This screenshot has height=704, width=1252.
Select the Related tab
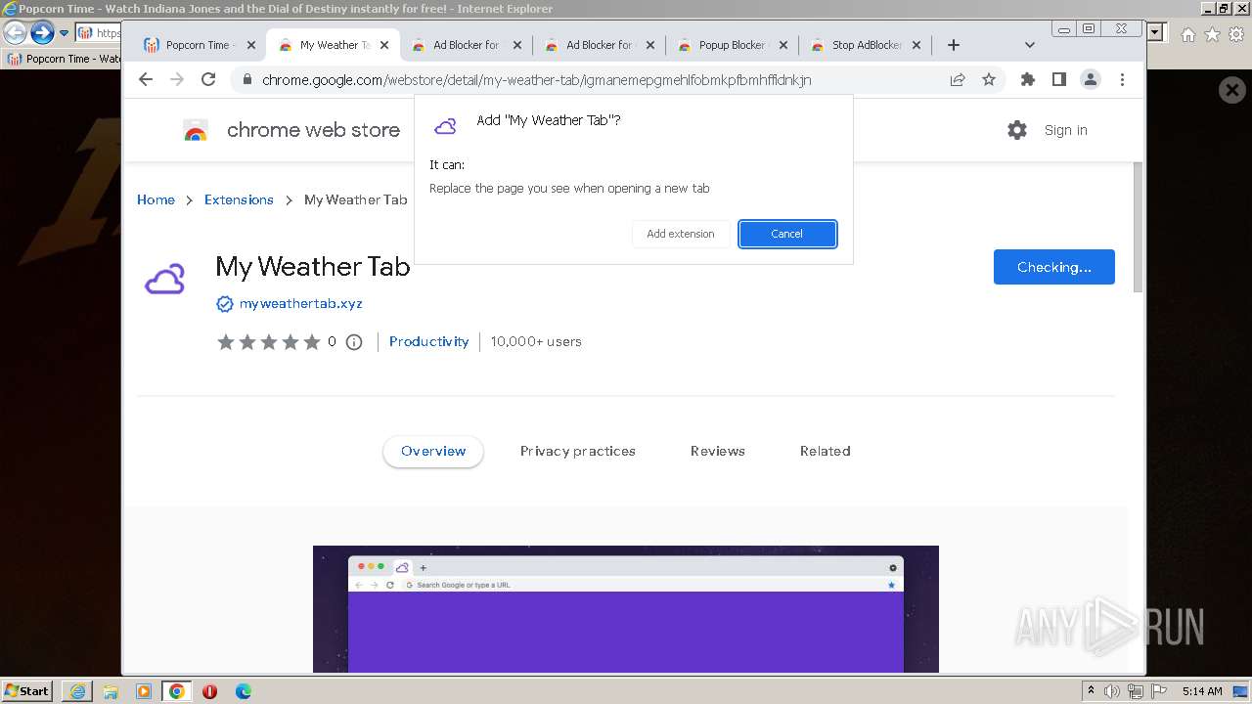pos(825,451)
